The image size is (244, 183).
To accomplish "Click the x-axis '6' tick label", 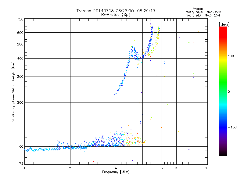I will [x=142, y=168].
